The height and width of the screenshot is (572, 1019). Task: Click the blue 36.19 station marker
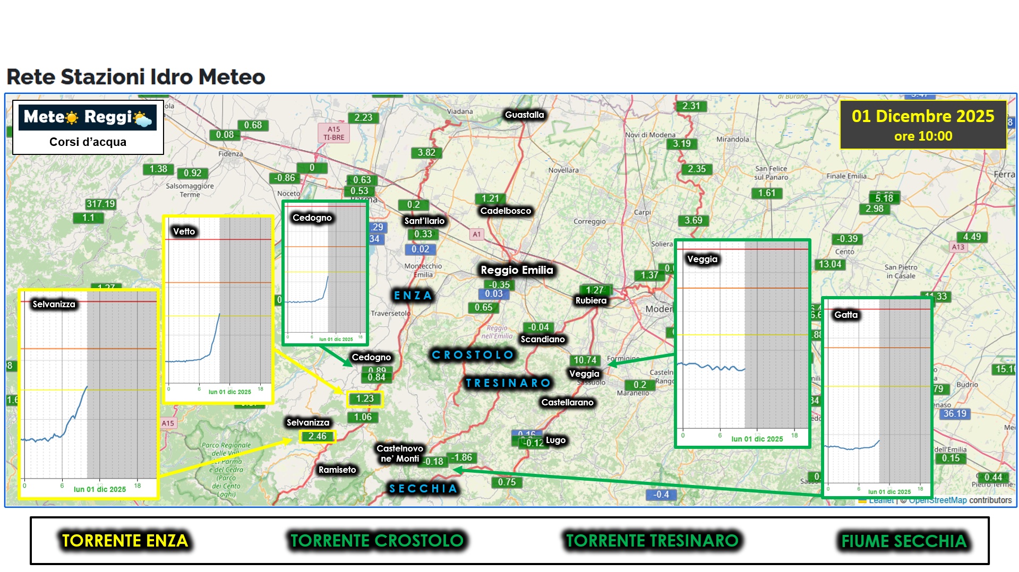[954, 414]
